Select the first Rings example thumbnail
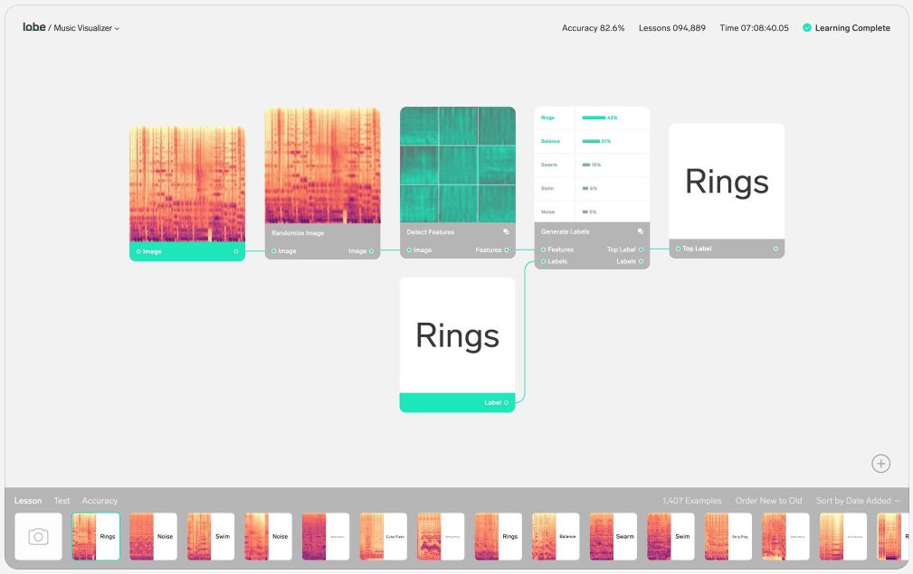Screen dimensions: 913x574 (x=96, y=536)
